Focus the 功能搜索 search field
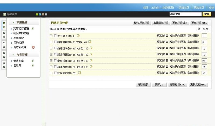This screenshot has height=126, width=215. pyautogui.click(x=185, y=14)
